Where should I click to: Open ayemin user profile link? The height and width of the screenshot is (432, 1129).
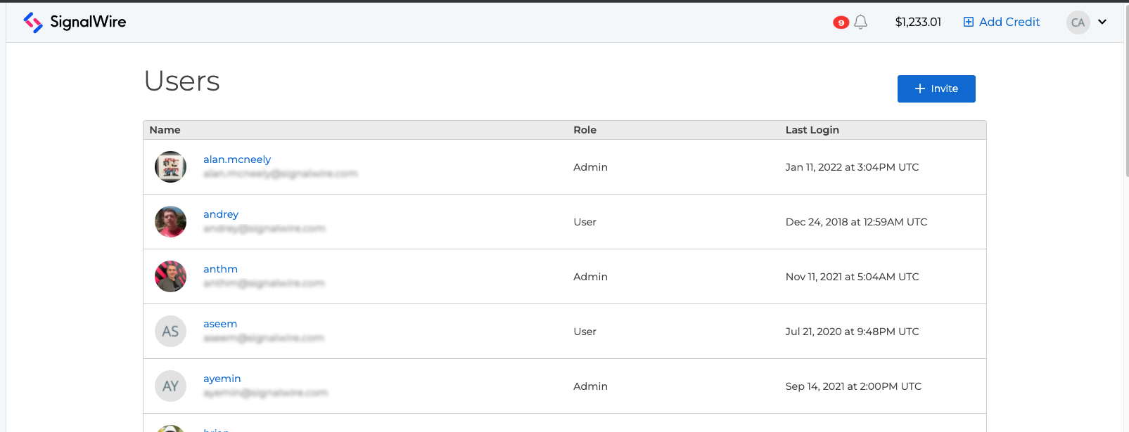pyautogui.click(x=222, y=379)
